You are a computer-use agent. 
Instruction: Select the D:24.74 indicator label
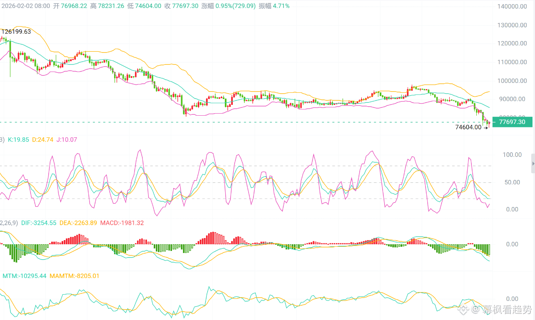[42, 140]
